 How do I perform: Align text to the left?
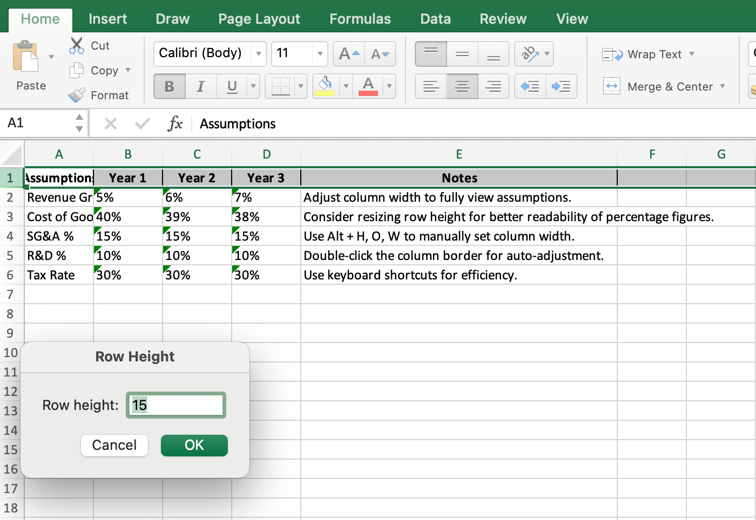[x=430, y=86]
